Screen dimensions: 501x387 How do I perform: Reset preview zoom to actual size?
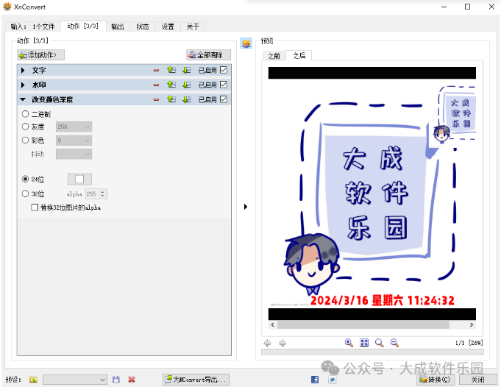[x=380, y=343]
